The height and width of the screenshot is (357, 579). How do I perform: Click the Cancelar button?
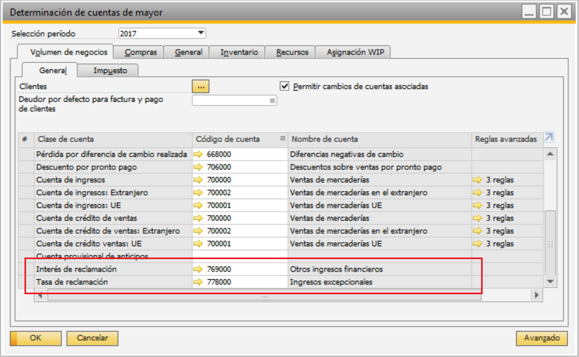[93, 338]
